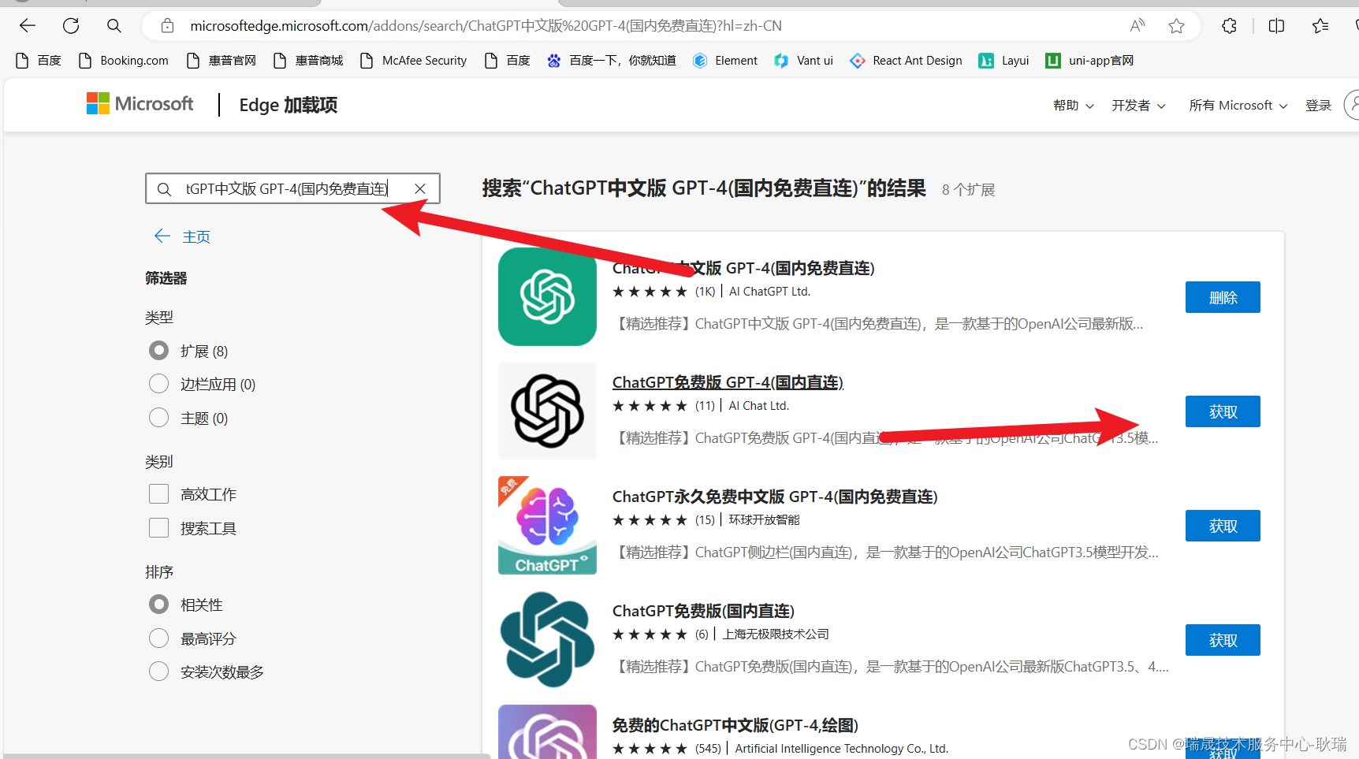
Task: Open favorites list icon in toolbar
Action: 1320,26
